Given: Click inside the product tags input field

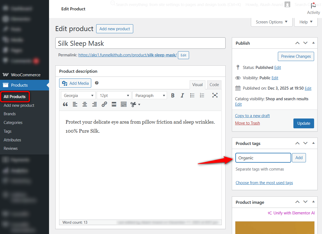Looking at the screenshot, I should [x=263, y=157].
